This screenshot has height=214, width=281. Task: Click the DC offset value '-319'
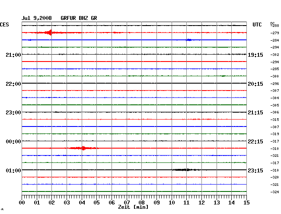pos(275,134)
